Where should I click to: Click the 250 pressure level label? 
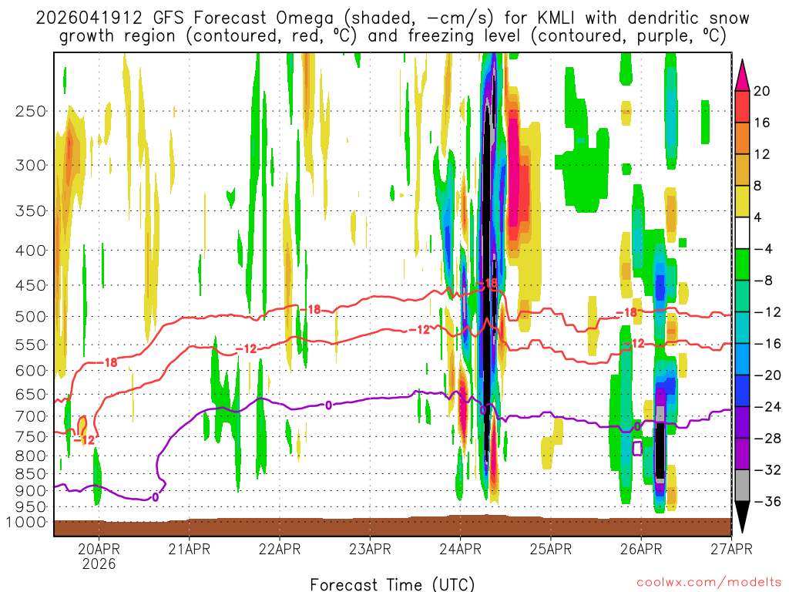click(x=31, y=111)
